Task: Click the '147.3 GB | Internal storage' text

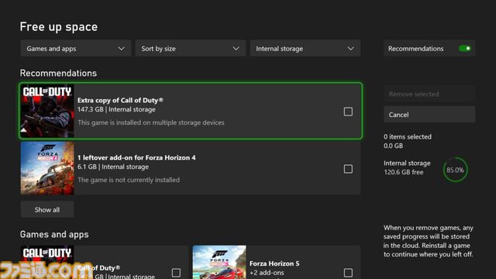Action: 116,109
